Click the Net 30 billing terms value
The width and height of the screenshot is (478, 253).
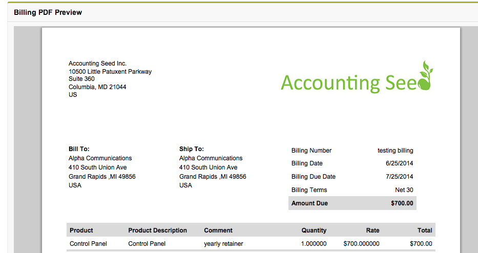pyautogui.click(x=404, y=190)
